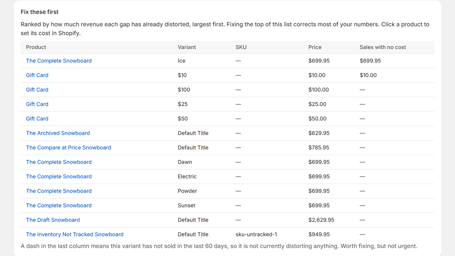Open the Gift Card $100 variant link
Viewport: 455px width, 256px height.
point(37,90)
